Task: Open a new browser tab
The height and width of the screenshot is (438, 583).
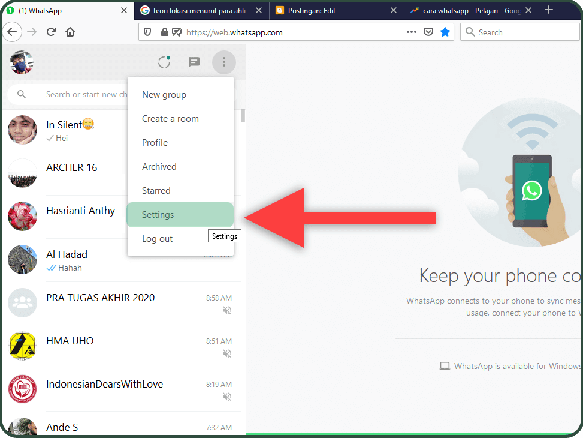Action: coord(549,10)
